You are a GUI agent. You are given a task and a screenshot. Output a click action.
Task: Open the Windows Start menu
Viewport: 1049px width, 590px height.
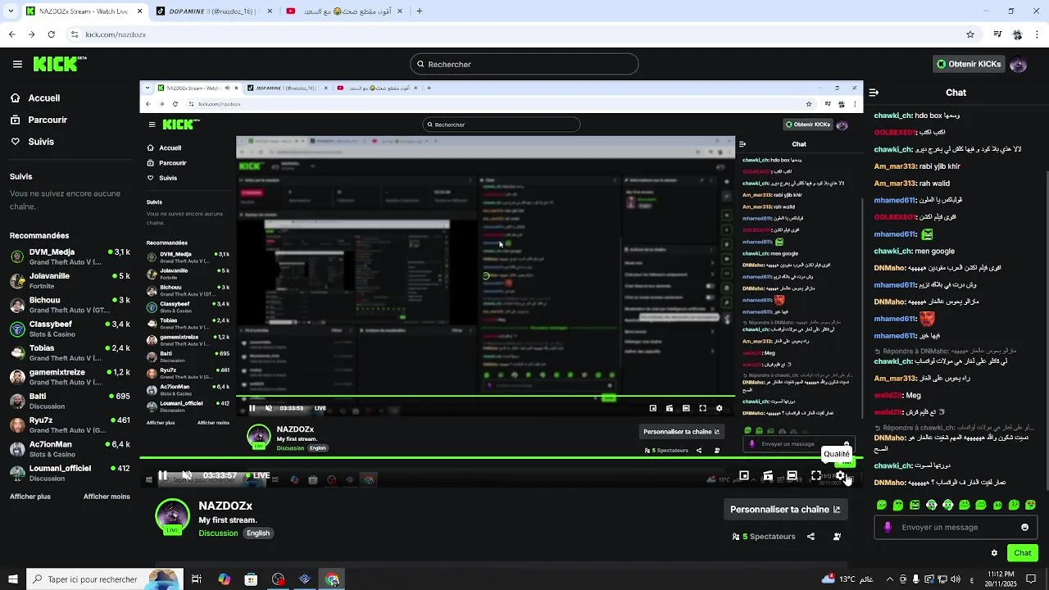click(14, 579)
